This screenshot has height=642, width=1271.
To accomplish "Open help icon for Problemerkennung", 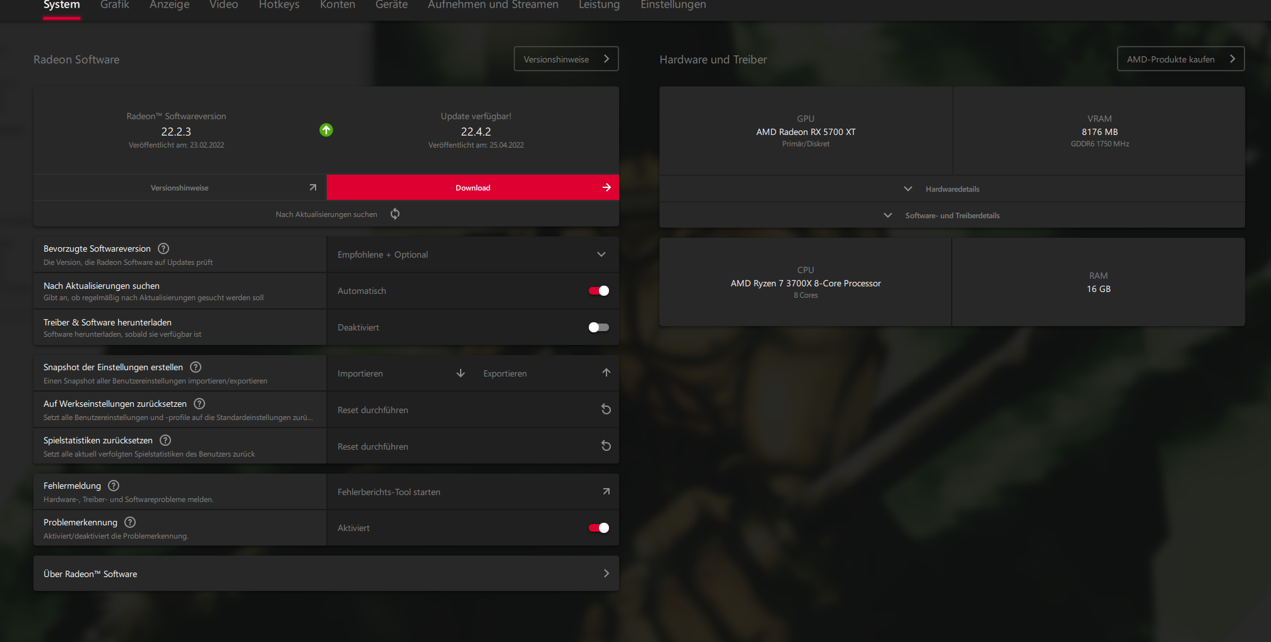I will tap(130, 522).
